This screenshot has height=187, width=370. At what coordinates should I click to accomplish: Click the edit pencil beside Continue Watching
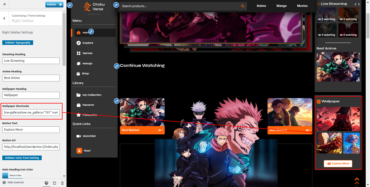116,66
